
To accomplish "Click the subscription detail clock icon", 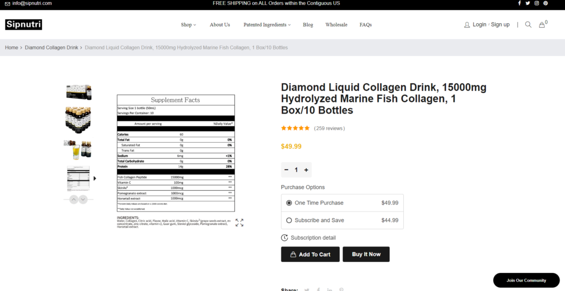I will click(284, 238).
